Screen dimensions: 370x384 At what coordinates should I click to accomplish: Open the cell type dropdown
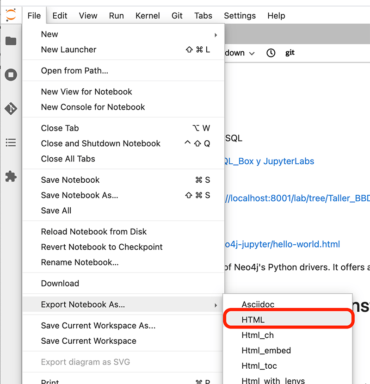click(240, 53)
